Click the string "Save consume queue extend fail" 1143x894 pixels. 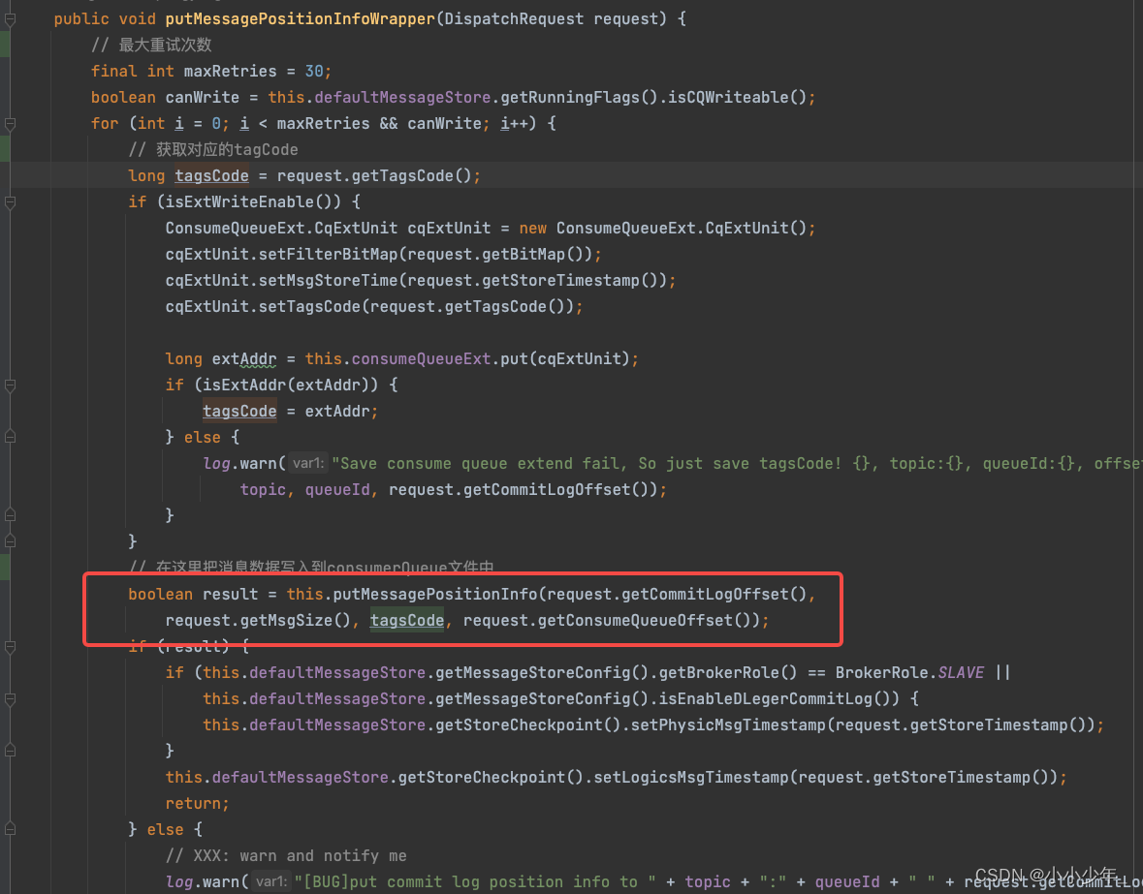(480, 464)
